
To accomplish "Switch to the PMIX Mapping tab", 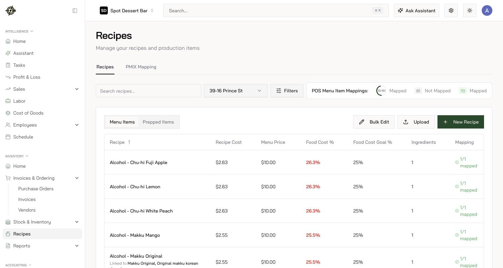I will coord(141,67).
